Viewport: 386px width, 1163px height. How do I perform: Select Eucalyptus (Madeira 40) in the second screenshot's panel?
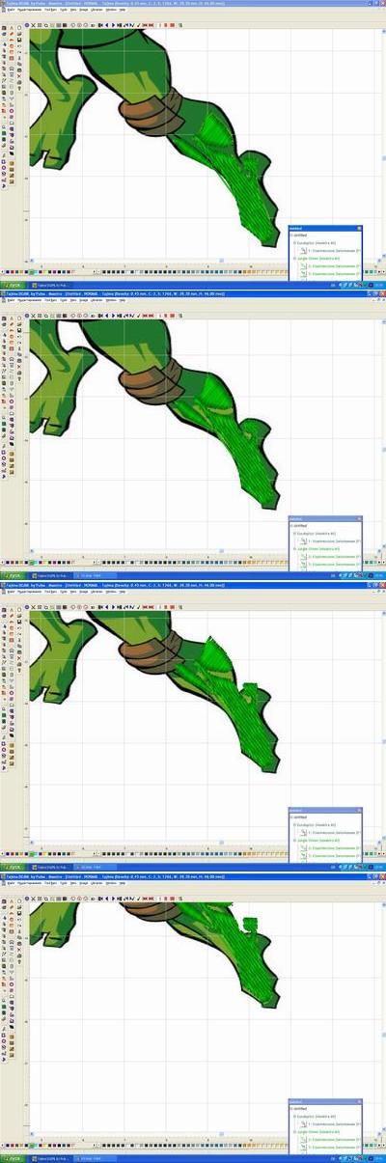[317, 534]
